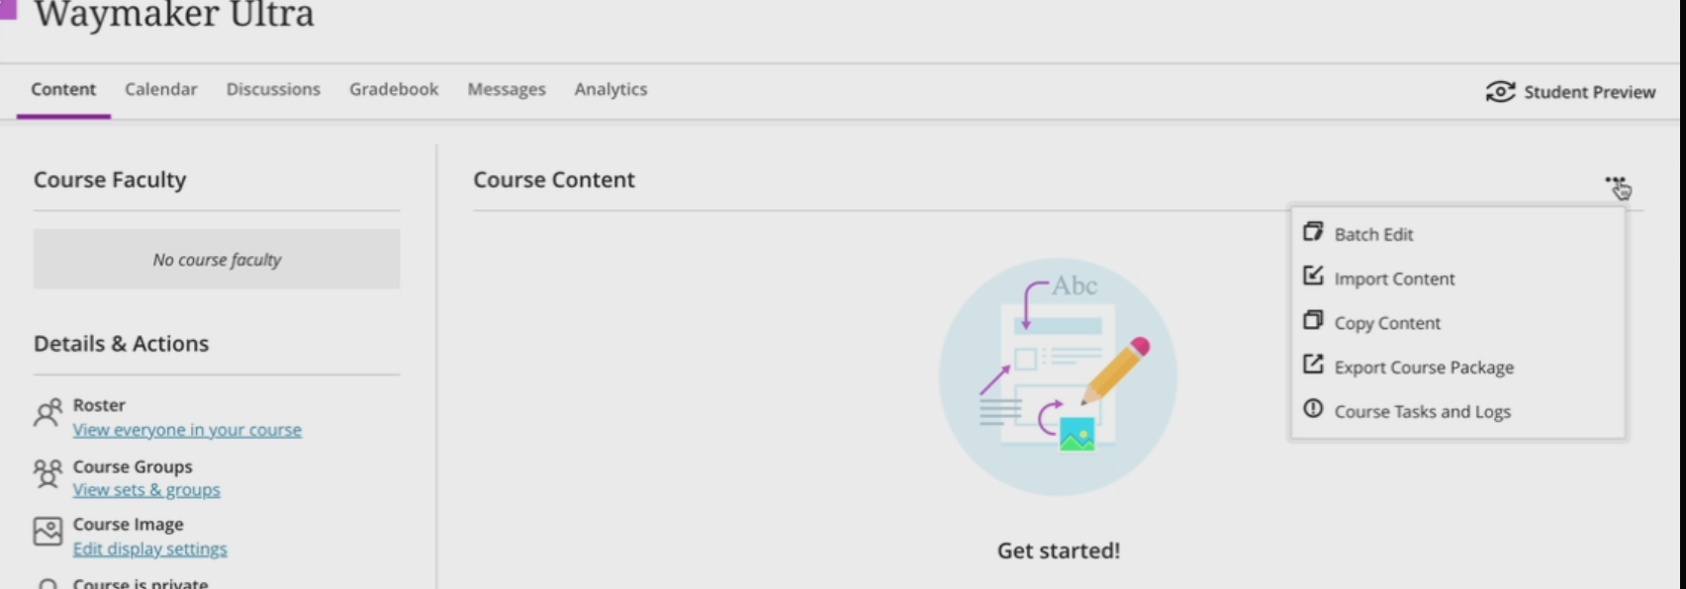This screenshot has width=1686, height=589.
Task: Select the Batch Edit icon
Action: (x=1314, y=233)
